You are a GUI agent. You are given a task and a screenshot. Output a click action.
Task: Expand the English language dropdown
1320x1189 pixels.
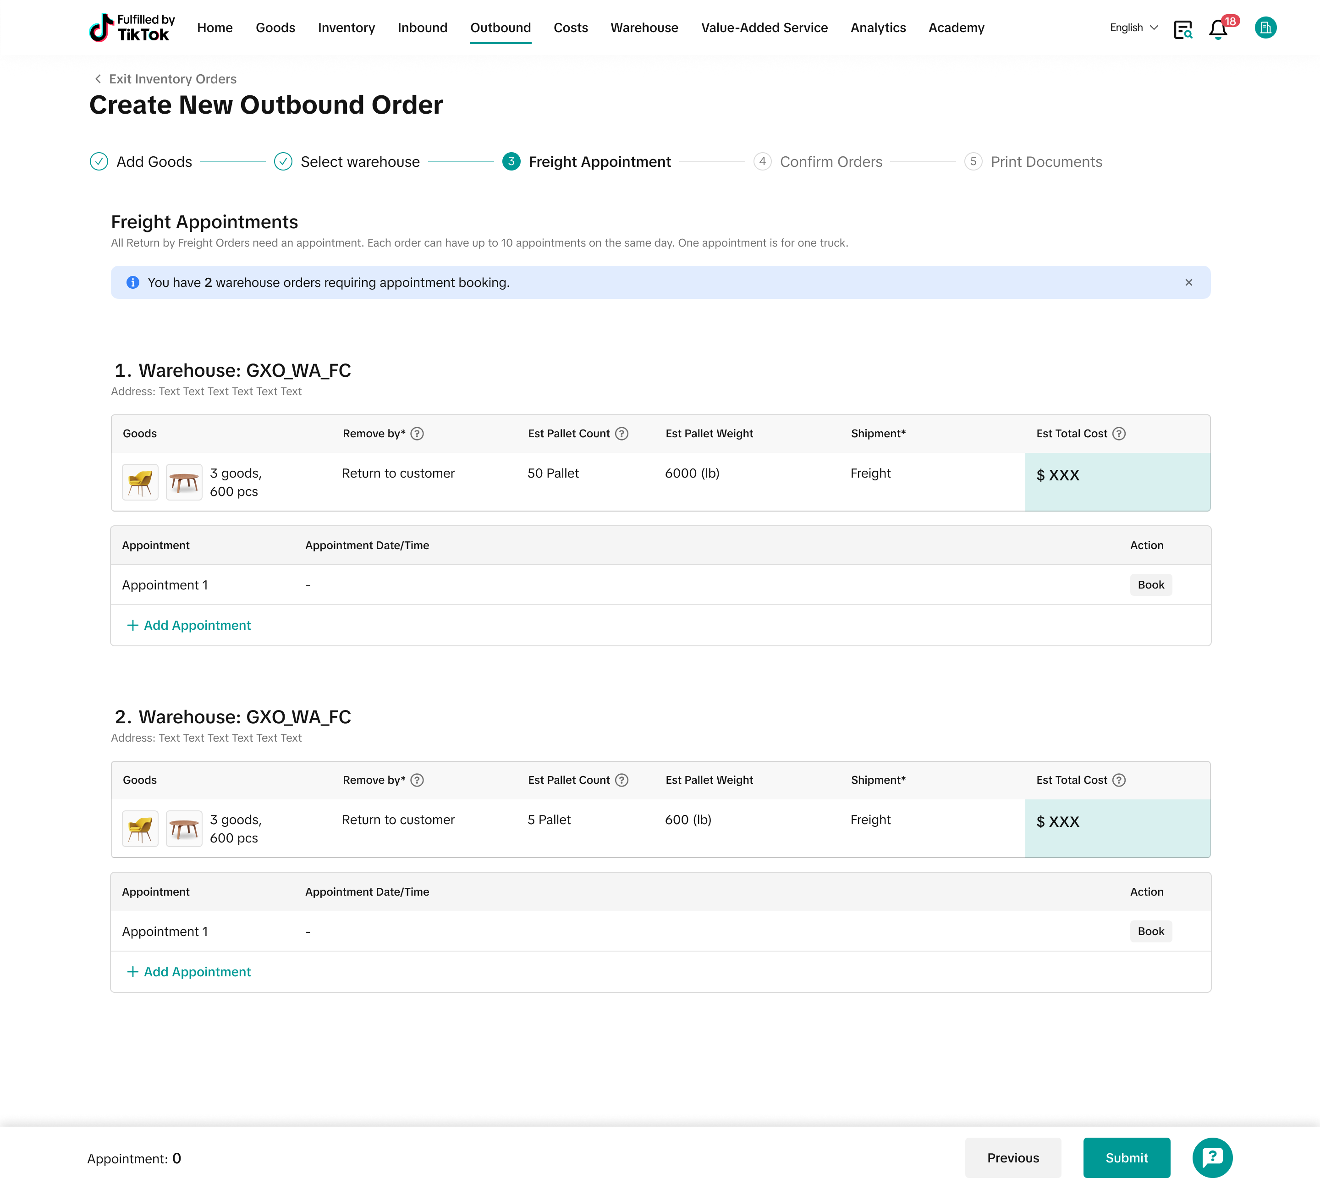coord(1134,28)
